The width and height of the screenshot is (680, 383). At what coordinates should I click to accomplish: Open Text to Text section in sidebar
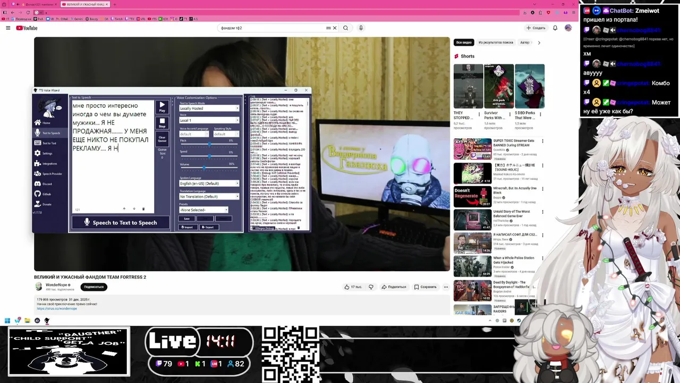click(x=50, y=143)
